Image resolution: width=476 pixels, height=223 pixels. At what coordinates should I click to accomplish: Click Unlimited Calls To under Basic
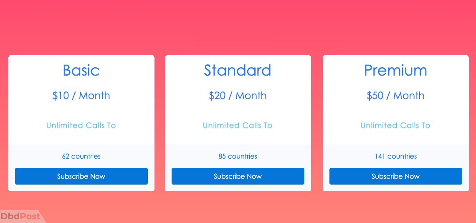[81, 125]
